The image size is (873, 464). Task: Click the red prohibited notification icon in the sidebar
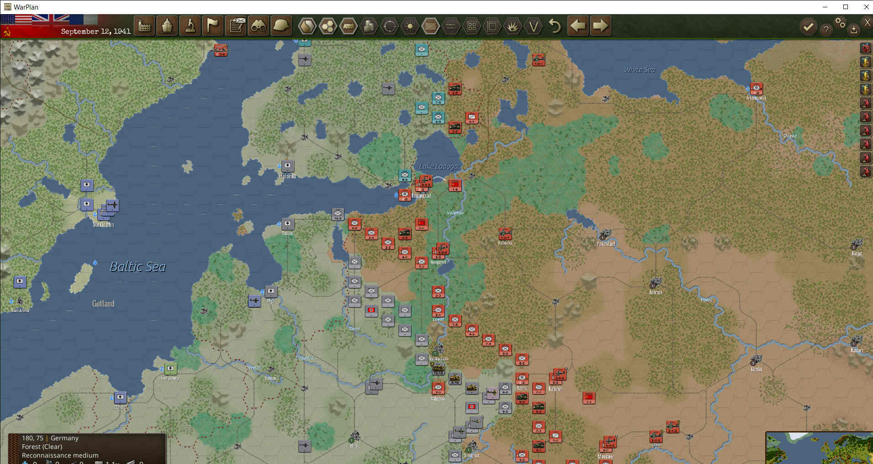(866, 48)
